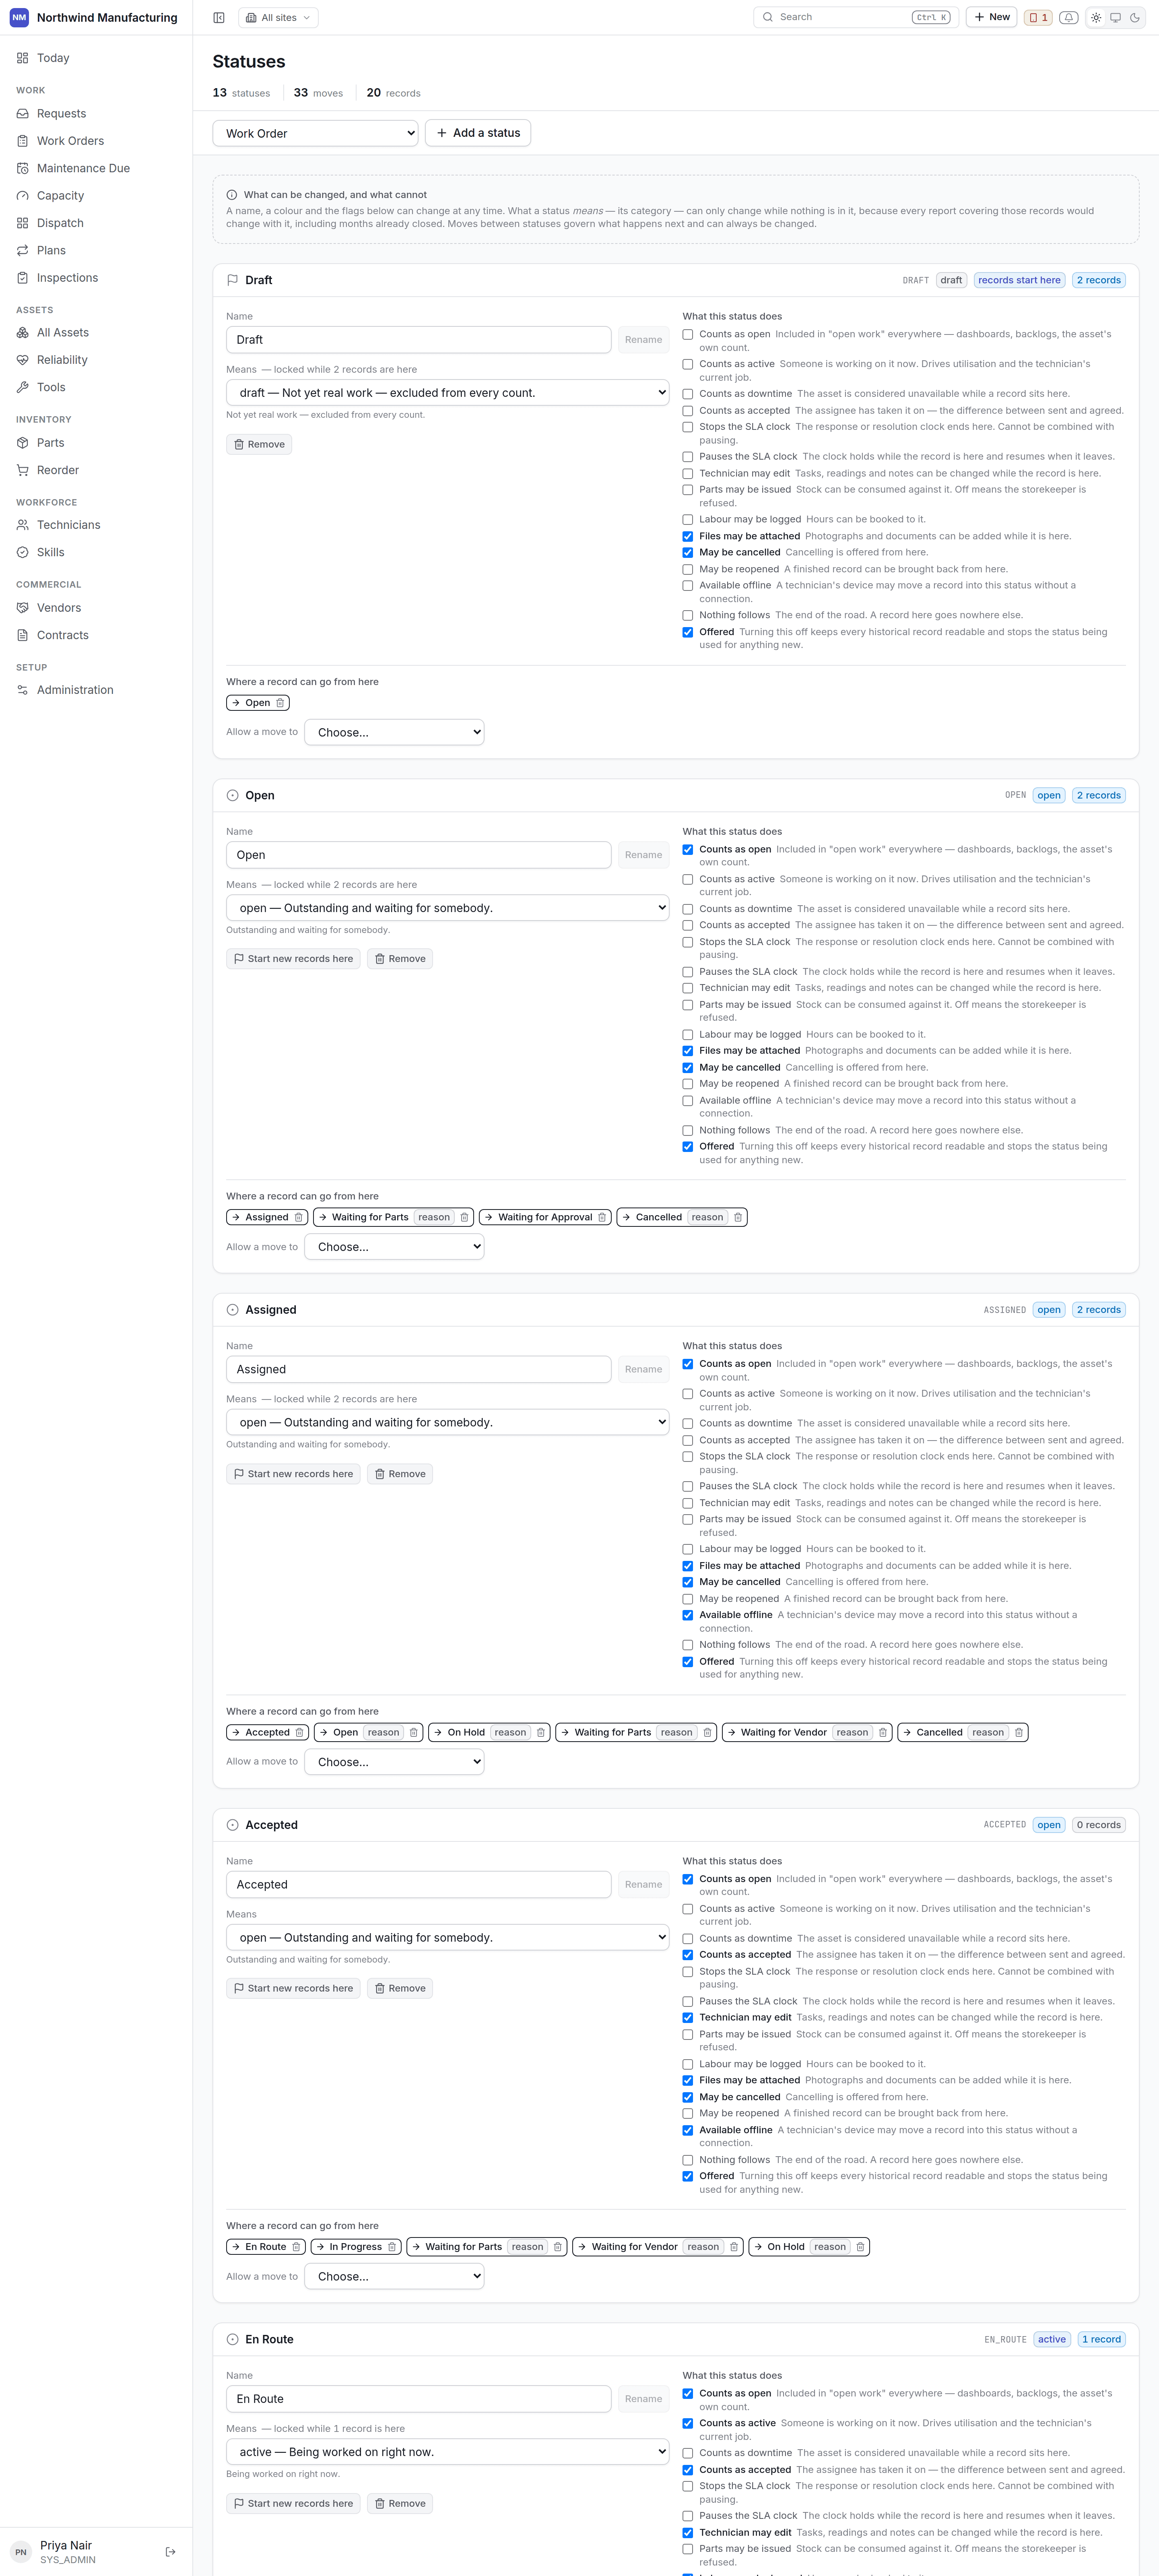Switch to system theme monitor icon

pyautogui.click(x=1115, y=17)
